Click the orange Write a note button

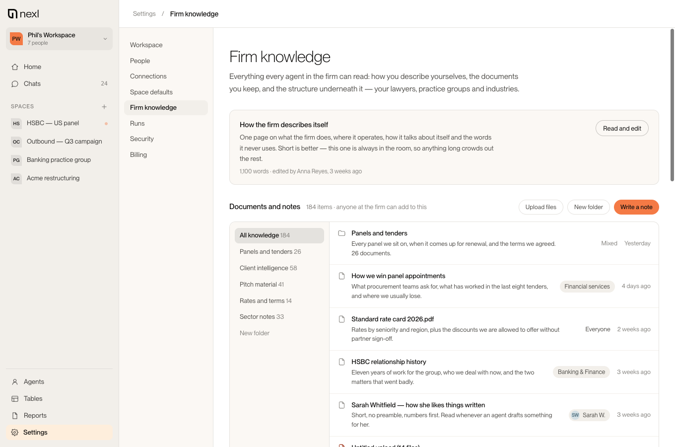636,207
